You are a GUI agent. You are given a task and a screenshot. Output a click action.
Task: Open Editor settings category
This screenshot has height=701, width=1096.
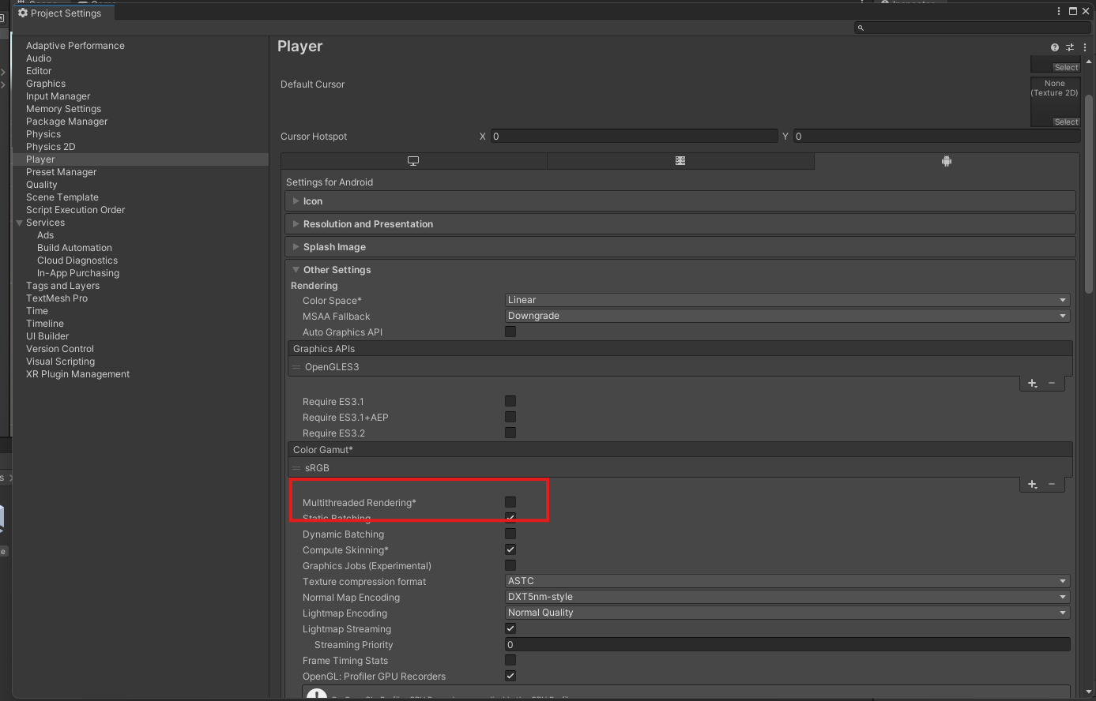pos(39,71)
